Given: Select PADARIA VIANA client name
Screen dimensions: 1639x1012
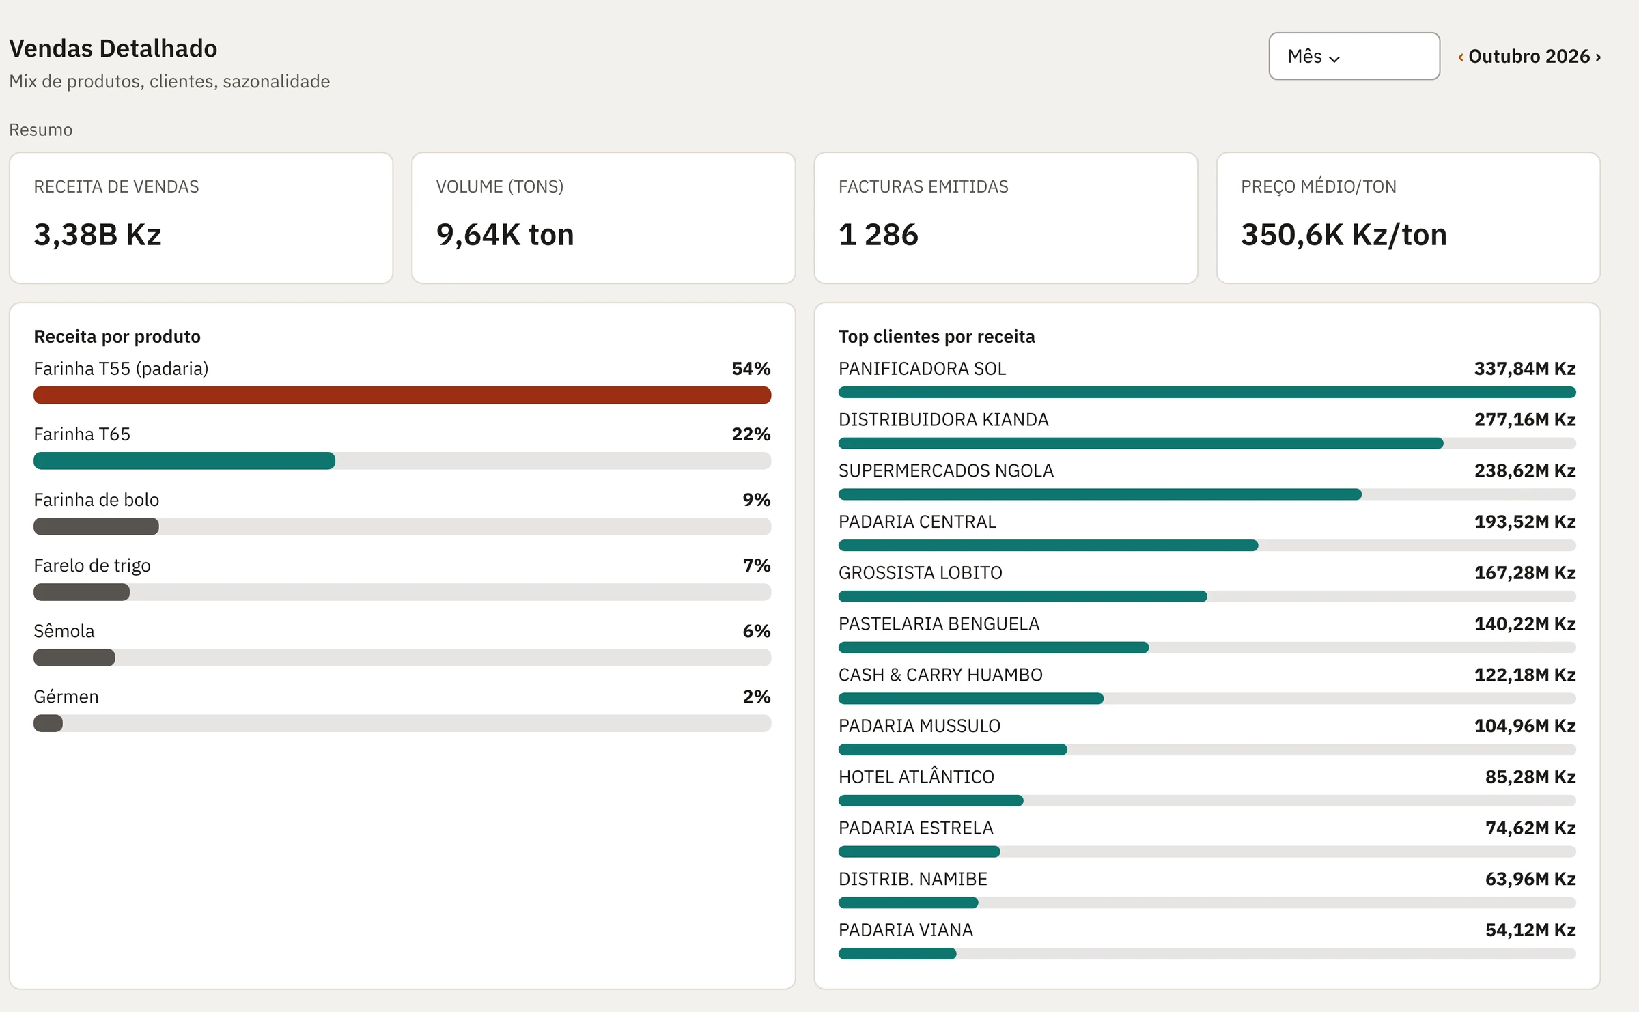Looking at the screenshot, I should 906,930.
